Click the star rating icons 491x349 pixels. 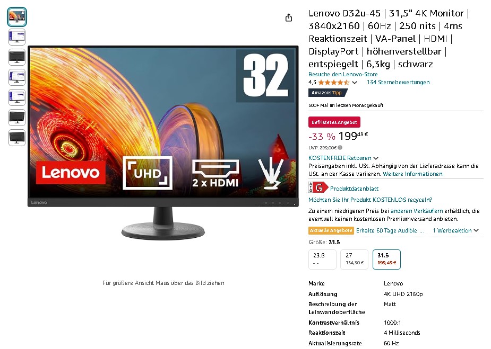[x=334, y=83]
